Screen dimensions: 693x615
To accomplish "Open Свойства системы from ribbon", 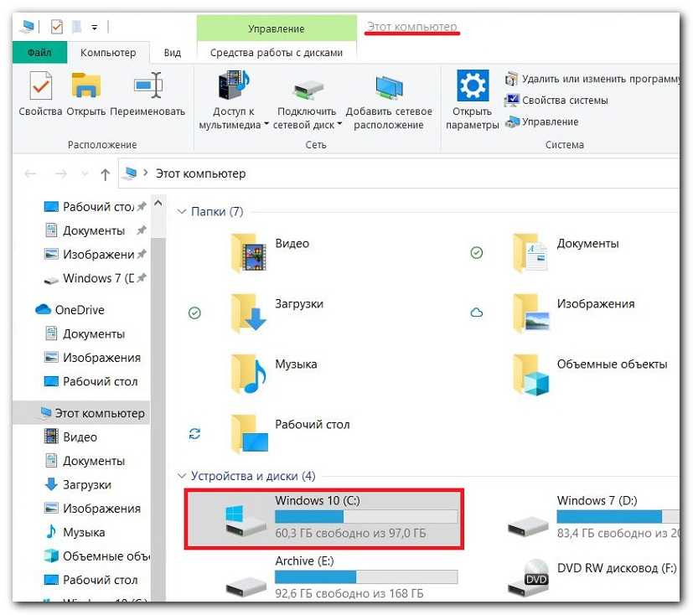I will (556, 101).
